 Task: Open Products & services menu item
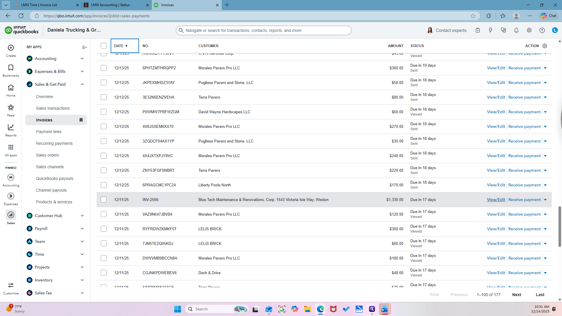pyautogui.click(x=54, y=202)
